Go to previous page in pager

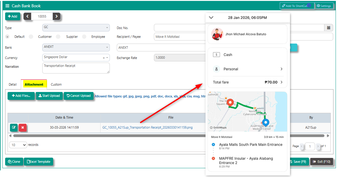302,146
